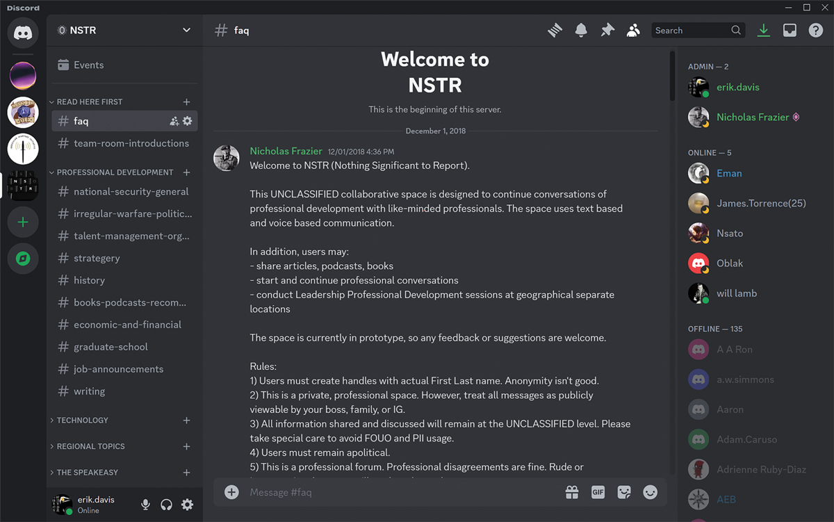Image resolution: width=834 pixels, height=522 pixels.
Task: Open notification settings bell icon
Action: (x=581, y=31)
